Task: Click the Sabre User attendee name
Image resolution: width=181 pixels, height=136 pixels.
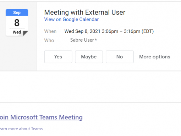Action: coord(82,40)
